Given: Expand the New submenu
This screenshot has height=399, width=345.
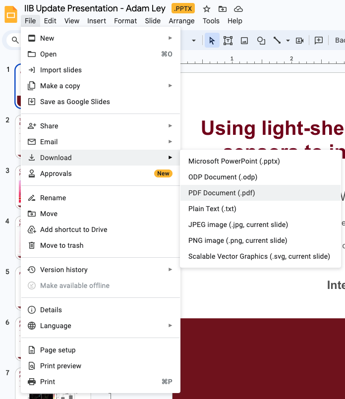Looking at the screenshot, I should [x=170, y=38].
